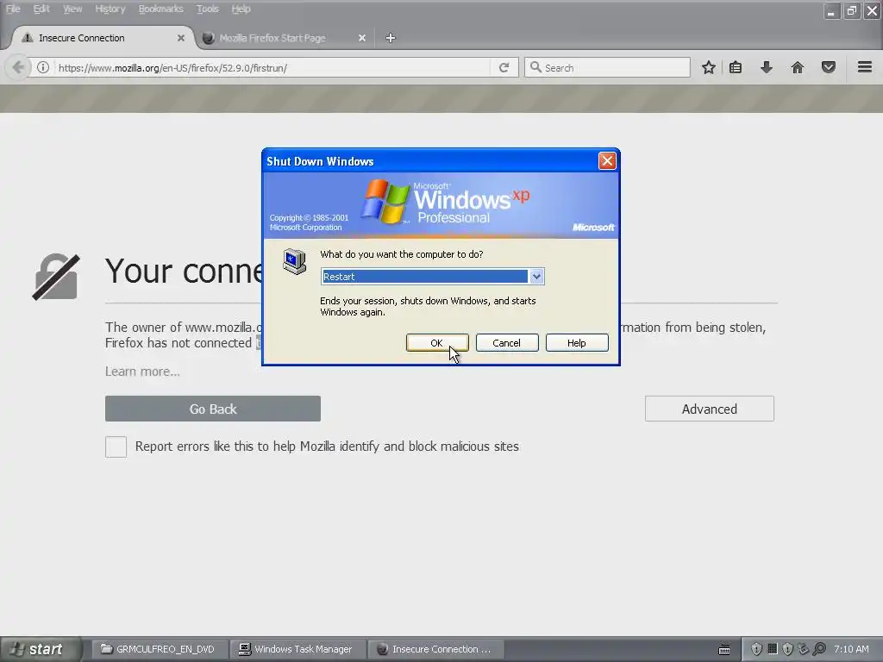The width and height of the screenshot is (883, 662).
Task: Click the second security shield tray icon
Action: [788, 649]
